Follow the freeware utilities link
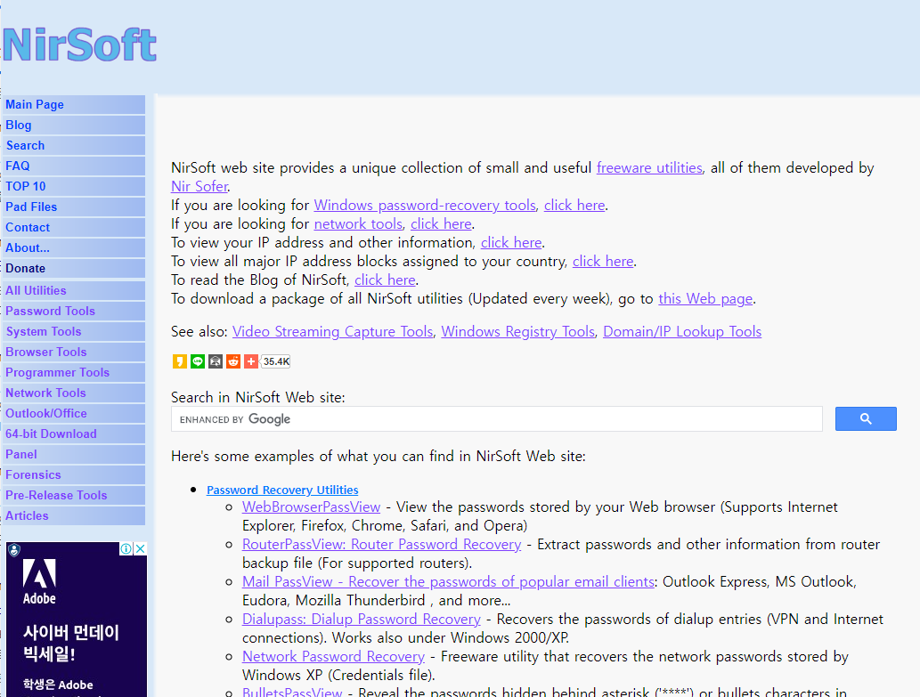Image resolution: width=920 pixels, height=697 pixels. coord(649,168)
